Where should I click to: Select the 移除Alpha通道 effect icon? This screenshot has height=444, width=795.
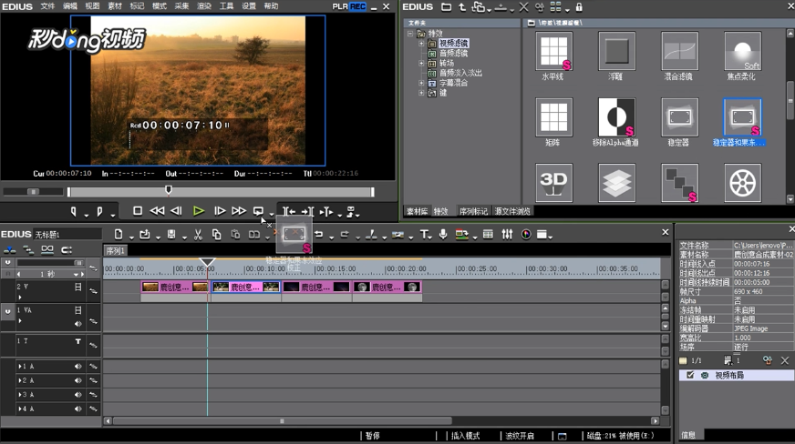point(616,117)
